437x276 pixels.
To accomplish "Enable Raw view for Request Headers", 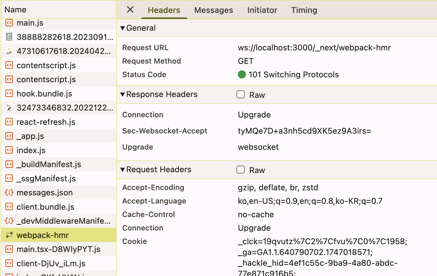I will (x=241, y=170).
